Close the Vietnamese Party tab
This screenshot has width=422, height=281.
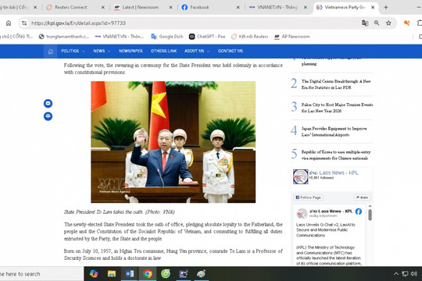point(373,8)
